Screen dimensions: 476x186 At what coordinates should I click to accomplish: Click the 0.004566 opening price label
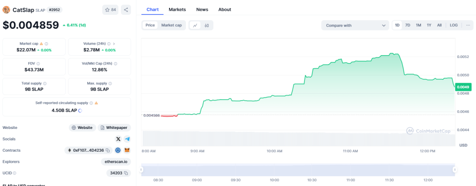click(152, 115)
